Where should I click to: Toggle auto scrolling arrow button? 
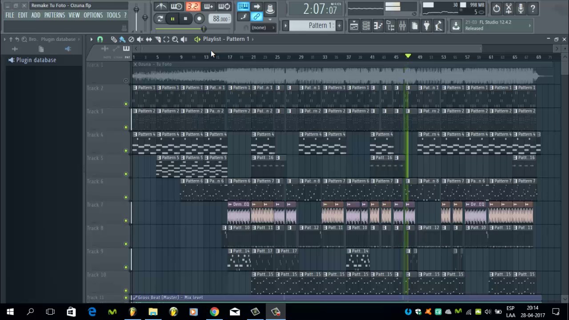256,7
